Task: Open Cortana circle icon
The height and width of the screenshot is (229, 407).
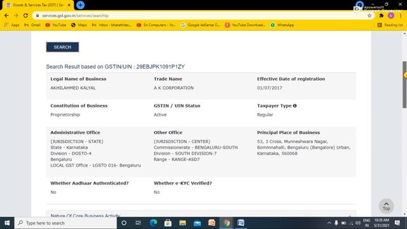Action: (124, 223)
